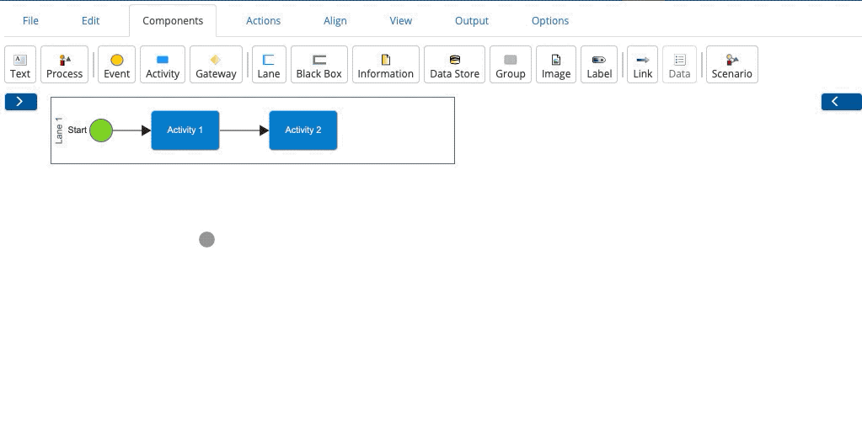Open the Options tab
Viewport: 862px width, 447px height.
[x=549, y=21]
